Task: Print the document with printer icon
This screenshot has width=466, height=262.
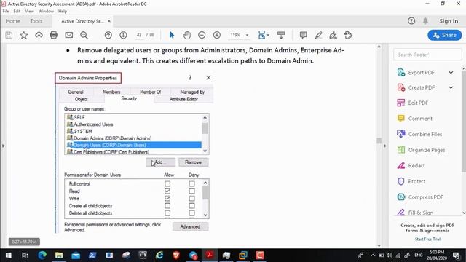Action: tap(53, 35)
